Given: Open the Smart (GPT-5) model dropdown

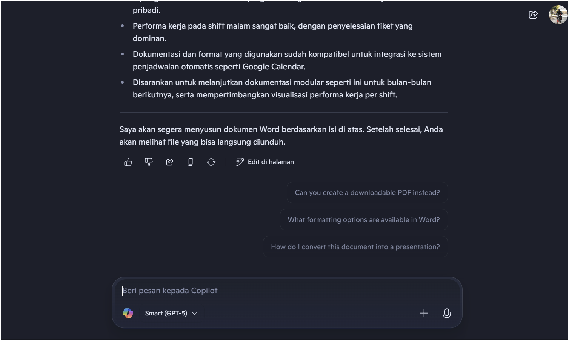Looking at the screenshot, I should [171, 313].
